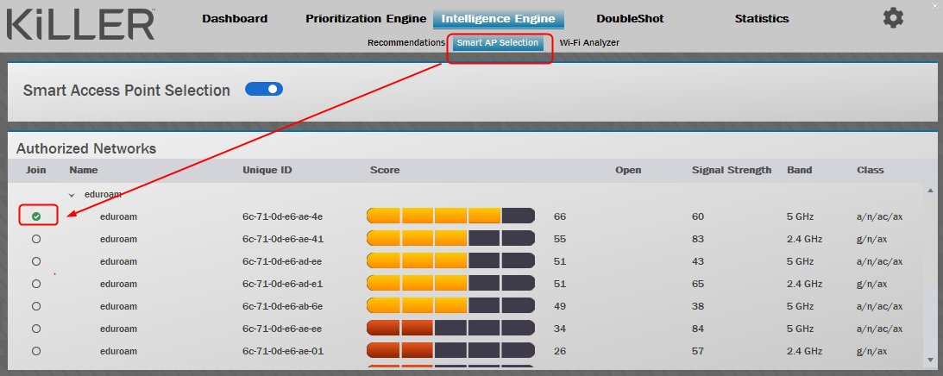Sort by the Join column header
The height and width of the screenshot is (376, 943).
click(x=35, y=170)
